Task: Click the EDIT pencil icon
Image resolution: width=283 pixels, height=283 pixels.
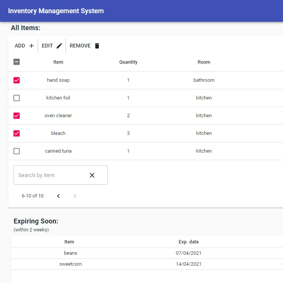Action: pos(60,46)
